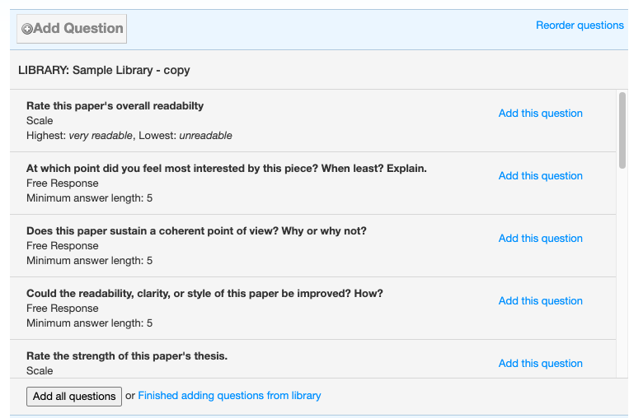The height and width of the screenshot is (418, 629).
Task: Select Finished adding questions from library
Action: [x=229, y=396]
